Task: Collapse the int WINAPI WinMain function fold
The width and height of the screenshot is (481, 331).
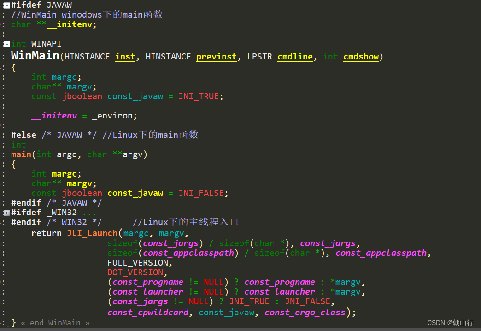Action: coord(7,44)
